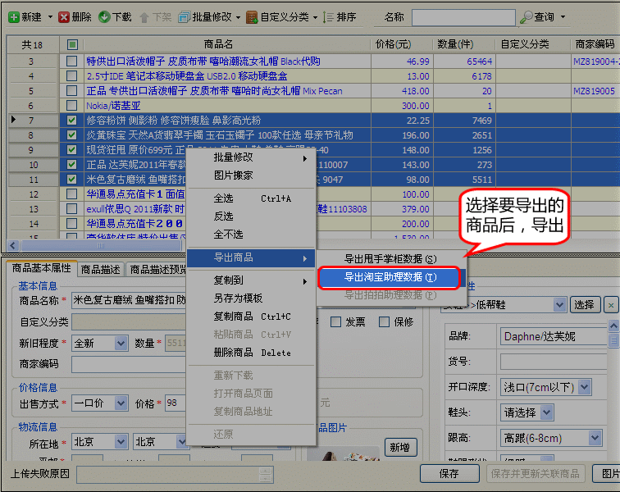Screen dimensions: 620x492
Task: Check the box for row 4 移动硬盘盒
Action: coord(72,76)
